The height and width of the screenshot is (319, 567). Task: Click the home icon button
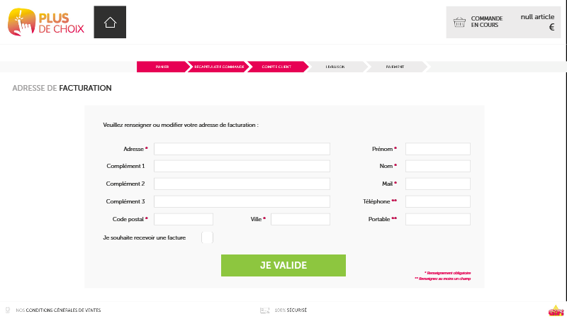(110, 22)
